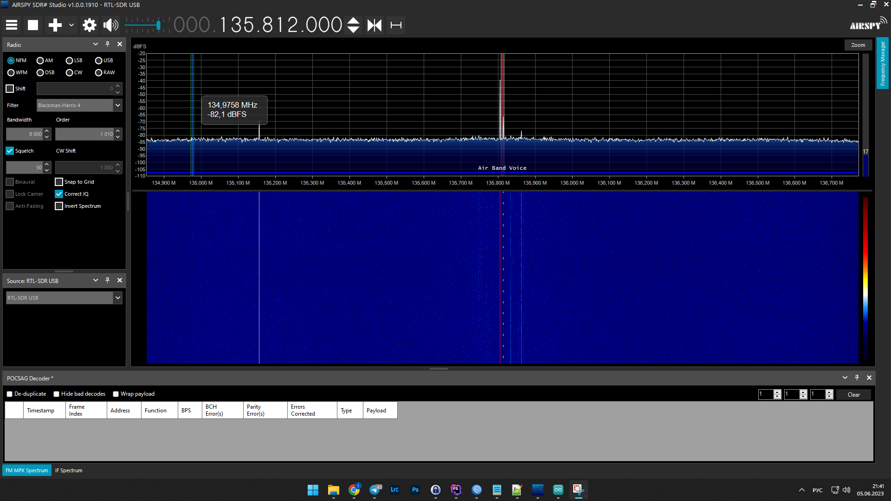Image resolution: width=891 pixels, height=501 pixels.
Task: Open the new-slice dropdown arrow beside the plus icon
Action: tap(71, 25)
